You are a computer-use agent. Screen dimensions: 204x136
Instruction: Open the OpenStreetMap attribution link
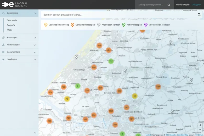tap(182, 135)
